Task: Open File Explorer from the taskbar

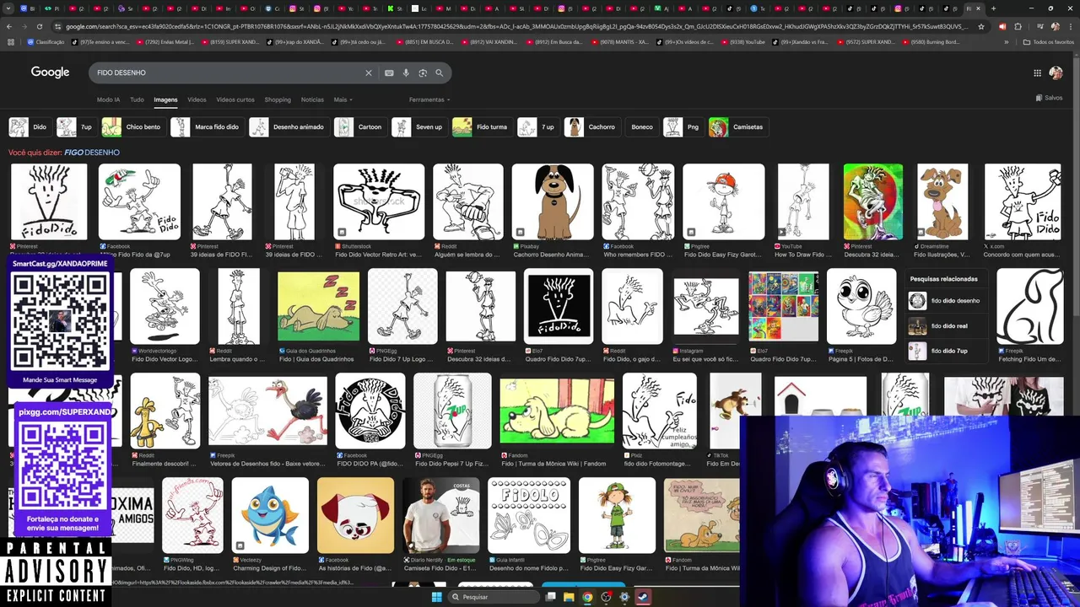Action: click(569, 597)
